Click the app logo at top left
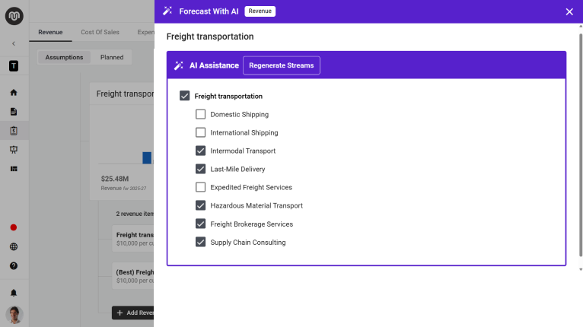Screen dimensions: 583x327 (x=14, y=16)
